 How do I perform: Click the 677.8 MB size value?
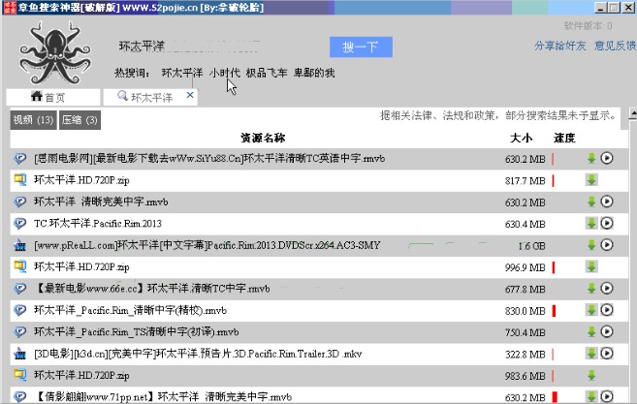[x=526, y=289]
